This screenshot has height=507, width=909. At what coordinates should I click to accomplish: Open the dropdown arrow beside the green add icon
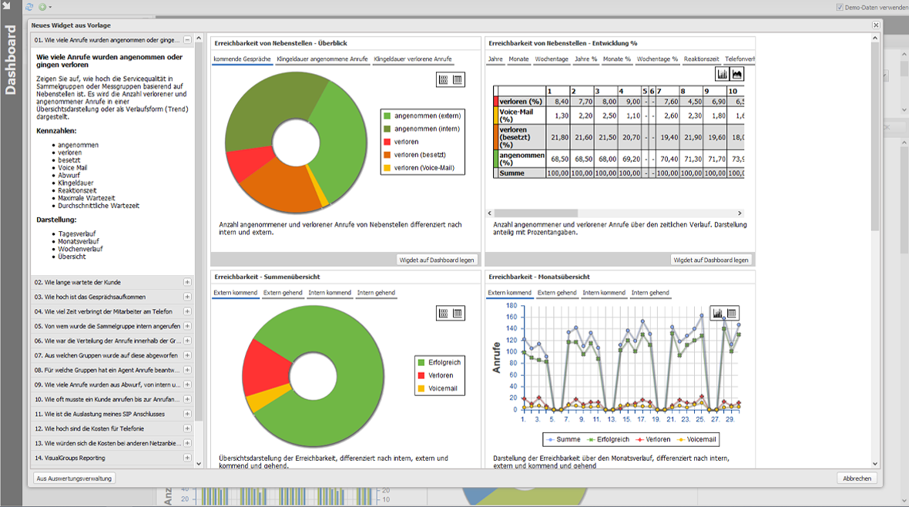50,8
